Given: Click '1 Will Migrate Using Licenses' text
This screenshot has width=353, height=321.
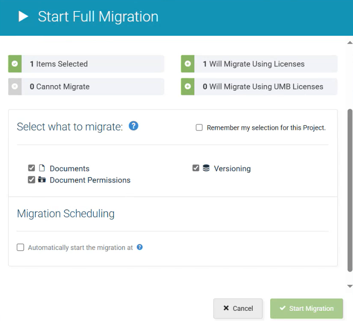Looking at the screenshot, I should tap(254, 64).
